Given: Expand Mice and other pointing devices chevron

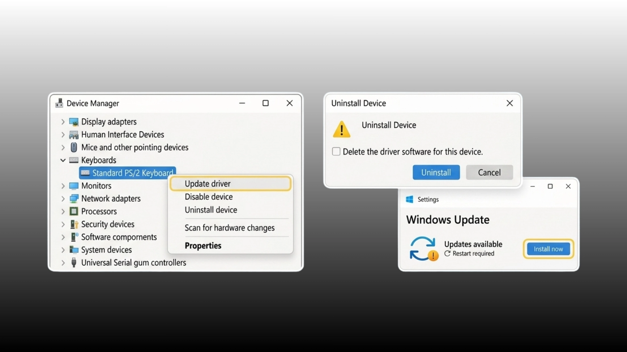Looking at the screenshot, I should 63,147.
